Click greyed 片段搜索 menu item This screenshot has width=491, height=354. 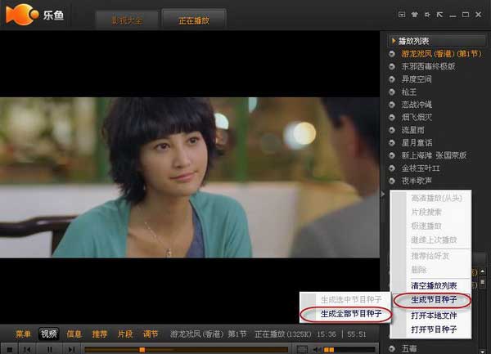click(x=426, y=212)
